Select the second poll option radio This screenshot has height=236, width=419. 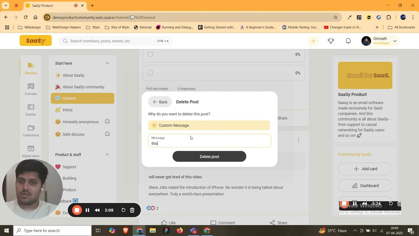pos(150,73)
